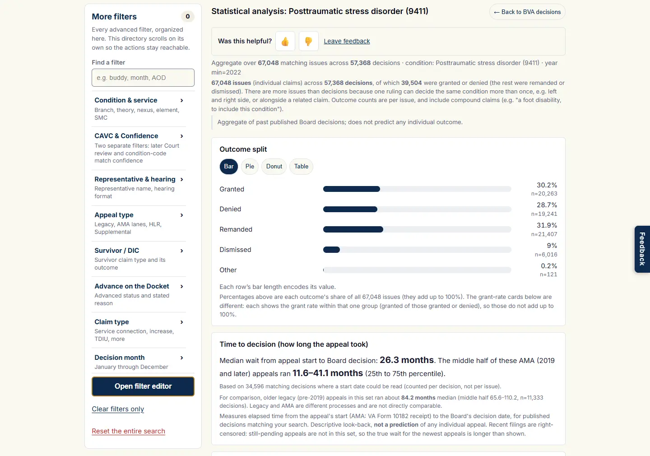Expand Representative & hearing chevron

(182, 179)
